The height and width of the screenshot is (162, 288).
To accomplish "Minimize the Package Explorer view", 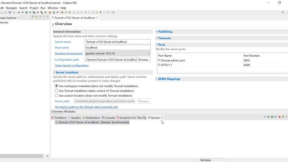I will click(x=44, y=17).
